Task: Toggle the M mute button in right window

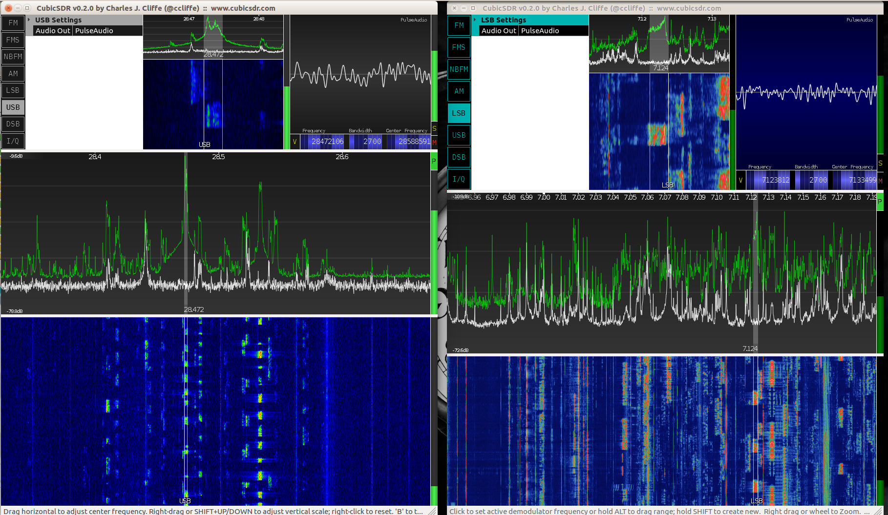Action: (880, 181)
